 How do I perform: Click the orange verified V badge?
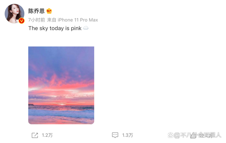(x=22, y=21)
